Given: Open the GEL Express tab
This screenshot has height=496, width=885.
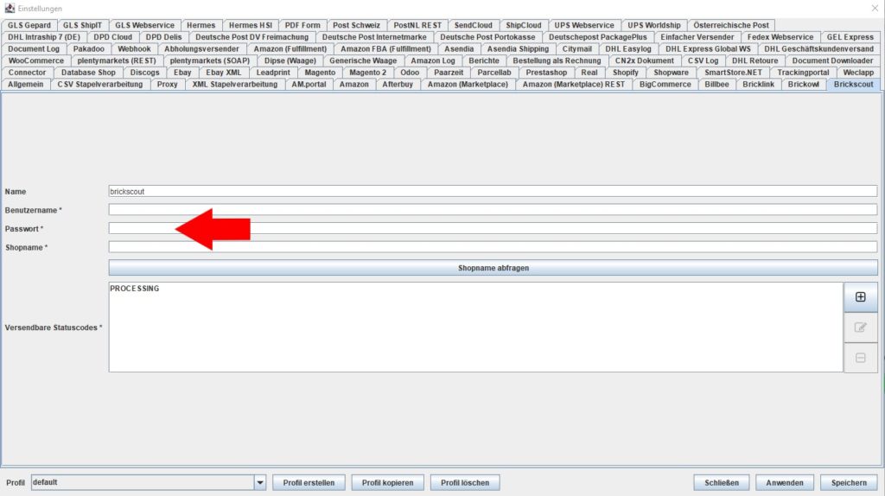Looking at the screenshot, I should [850, 36].
